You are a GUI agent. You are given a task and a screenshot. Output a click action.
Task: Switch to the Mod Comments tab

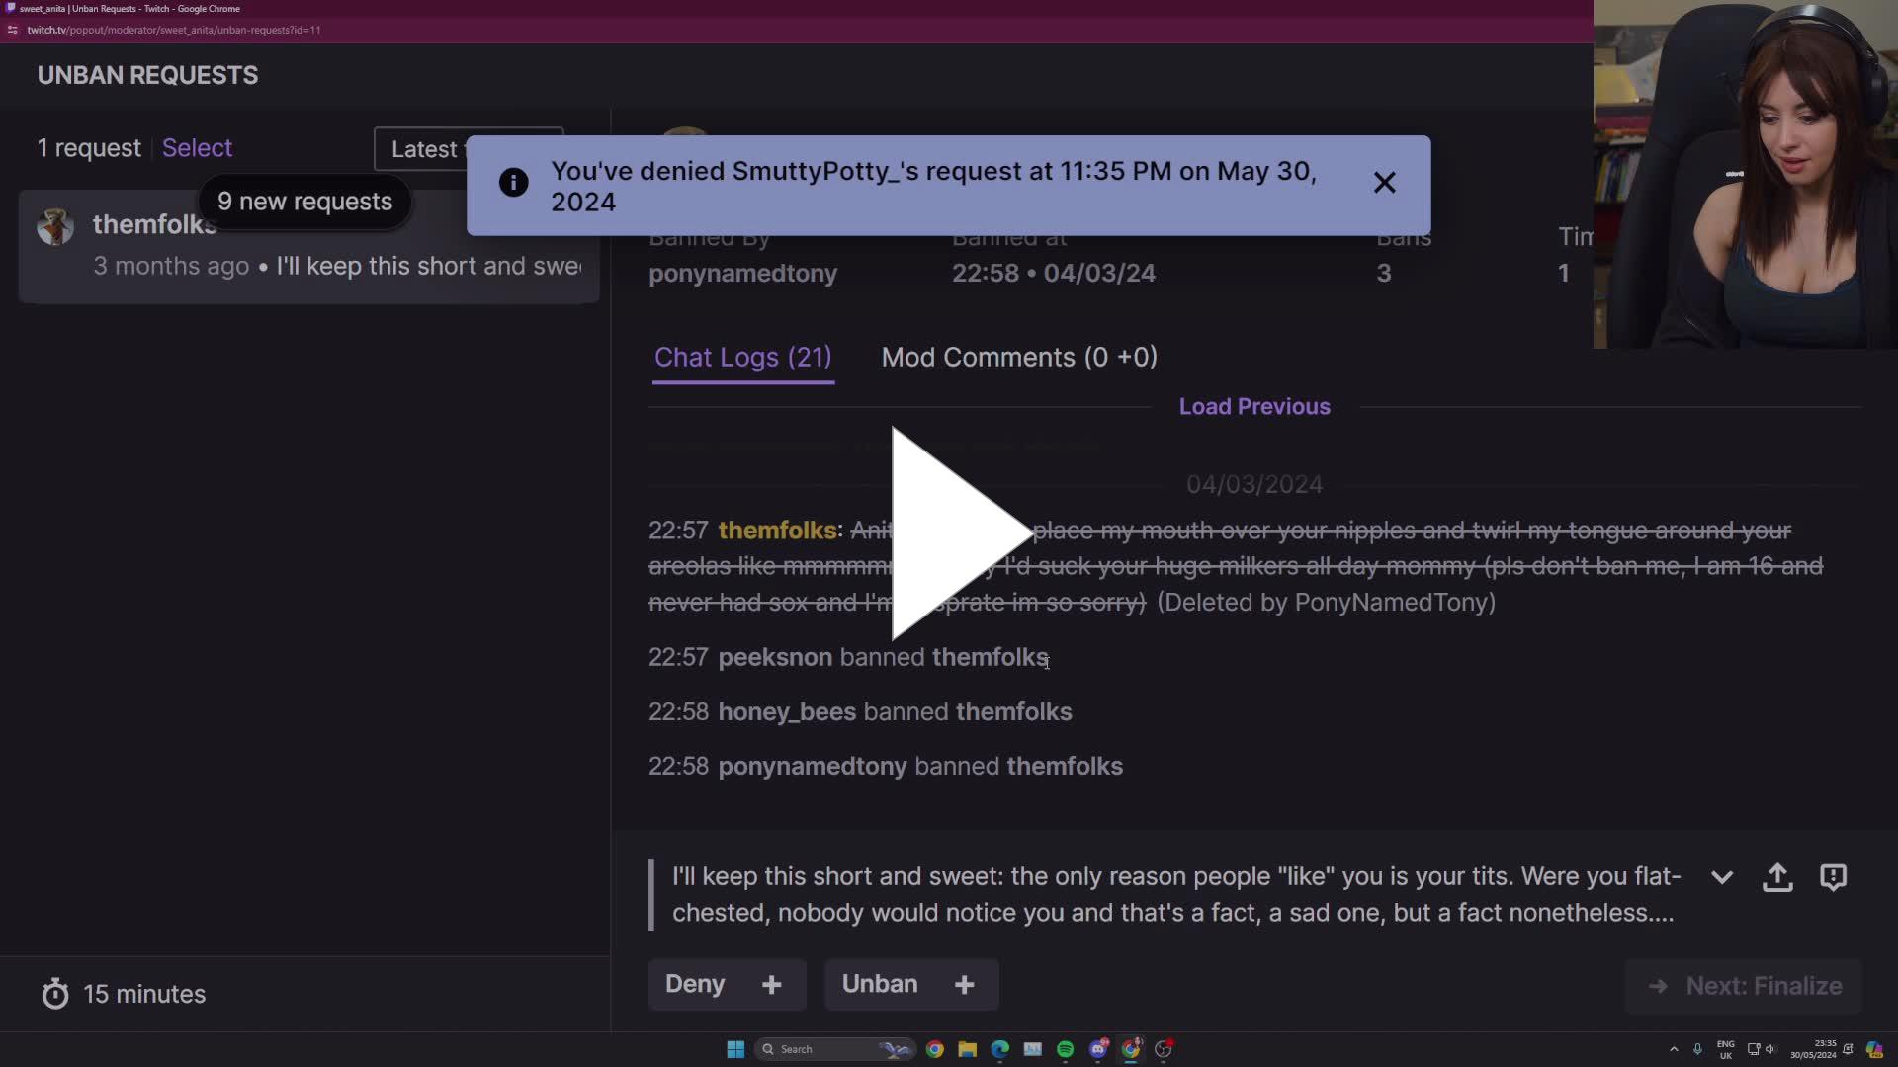(x=1019, y=358)
